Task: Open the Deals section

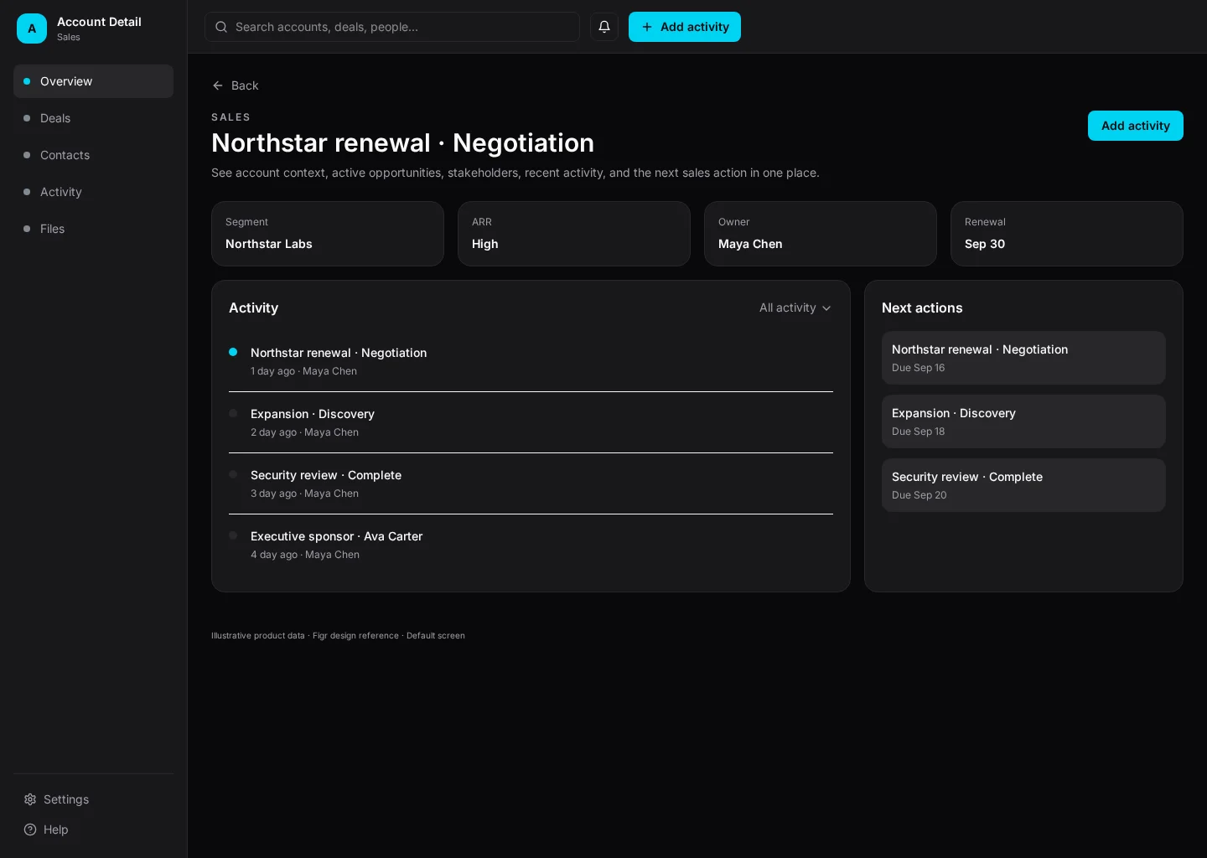Action: (x=93, y=118)
